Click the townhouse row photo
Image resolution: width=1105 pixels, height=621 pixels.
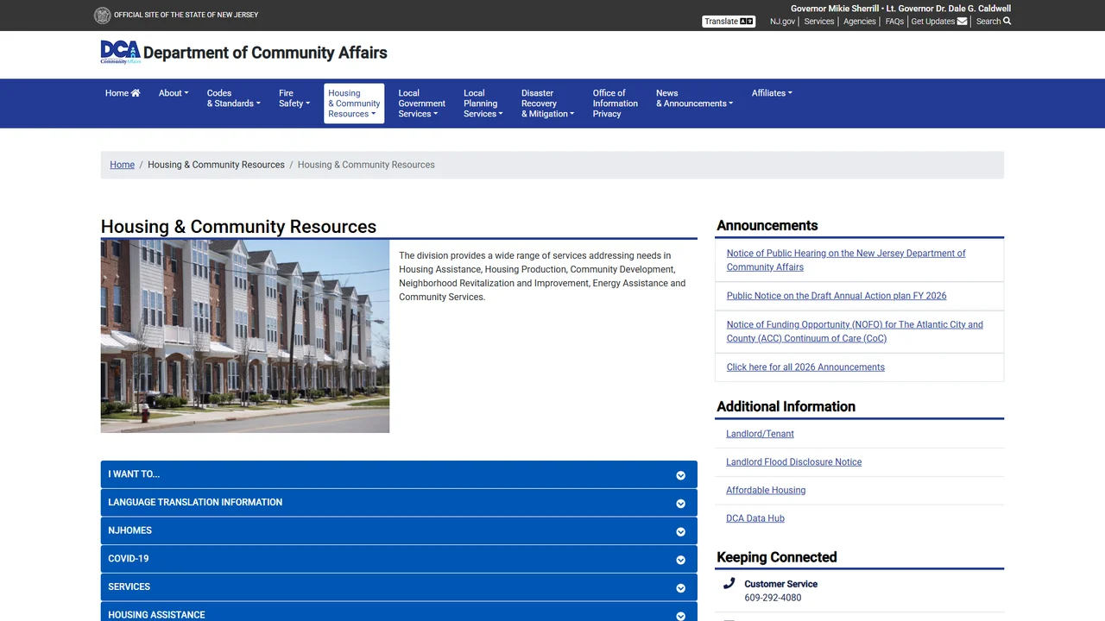coord(245,336)
